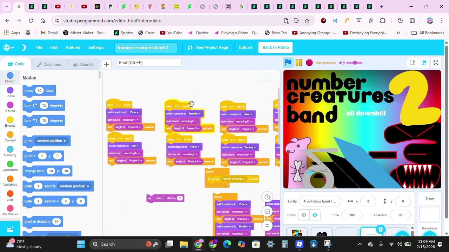The width and height of the screenshot is (449, 252).
Task: Select the first sprite thumbnail in list
Action: (x=297, y=233)
